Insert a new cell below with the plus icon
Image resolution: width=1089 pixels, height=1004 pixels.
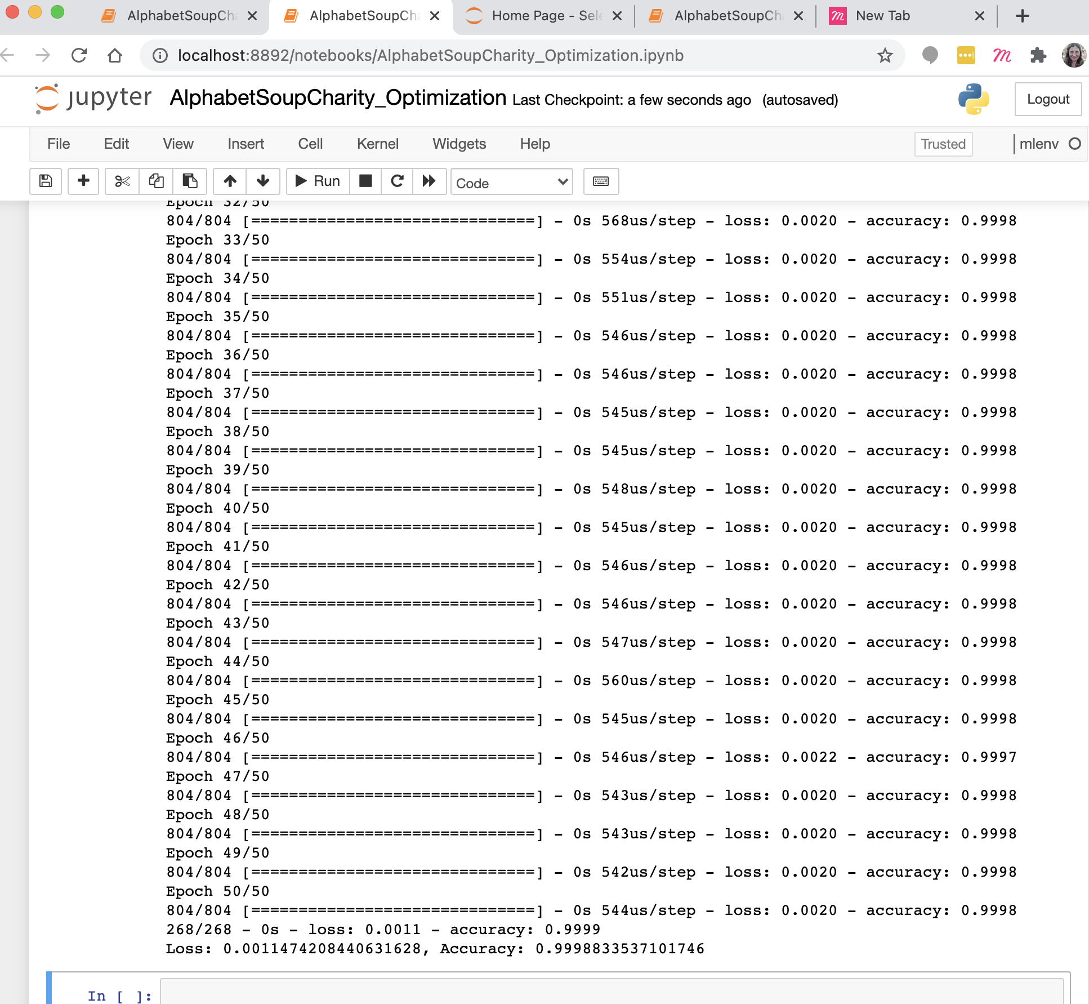[x=83, y=181]
